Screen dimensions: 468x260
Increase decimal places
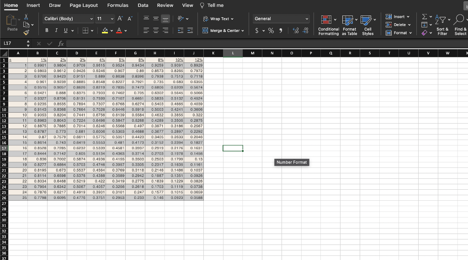(296, 31)
